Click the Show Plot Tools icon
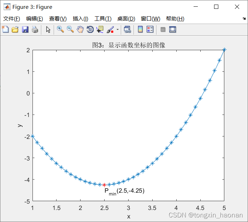 [172, 30]
